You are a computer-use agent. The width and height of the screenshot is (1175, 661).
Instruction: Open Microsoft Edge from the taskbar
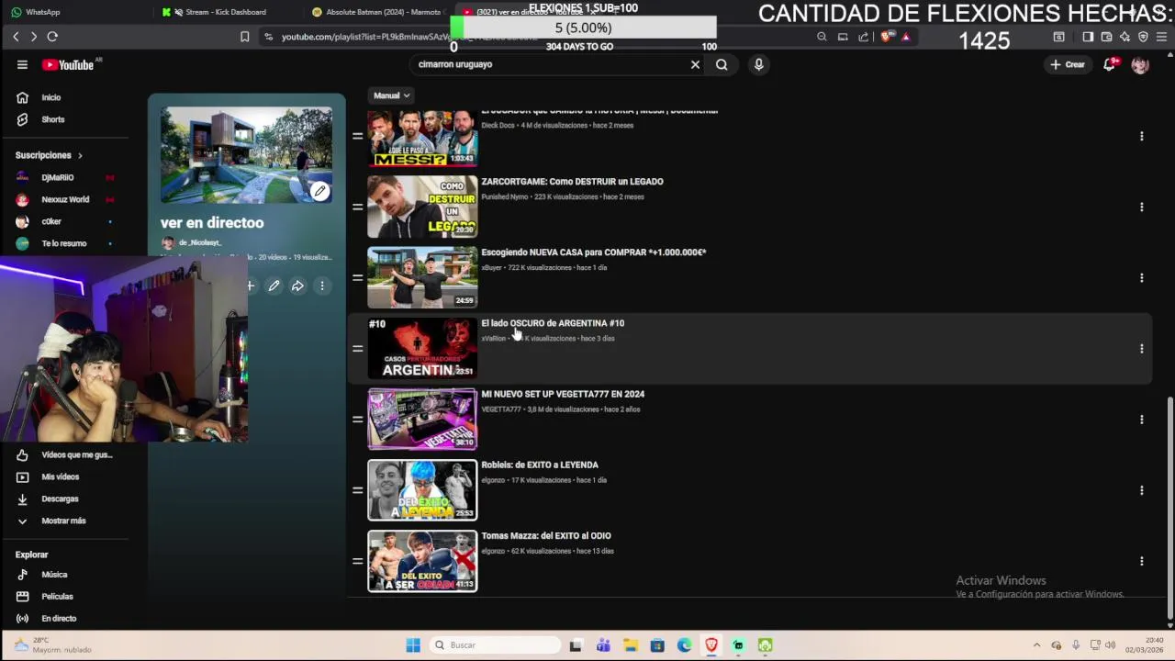point(684,645)
